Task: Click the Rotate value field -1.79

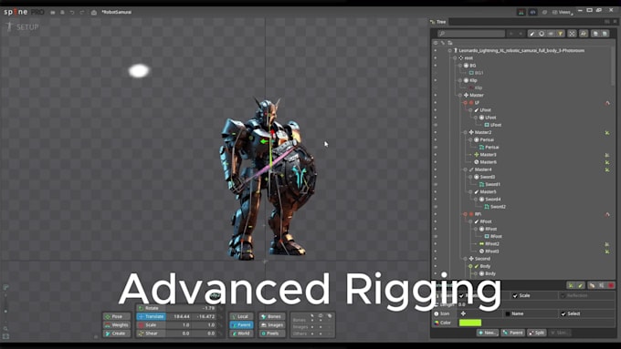Action: pyautogui.click(x=192, y=308)
